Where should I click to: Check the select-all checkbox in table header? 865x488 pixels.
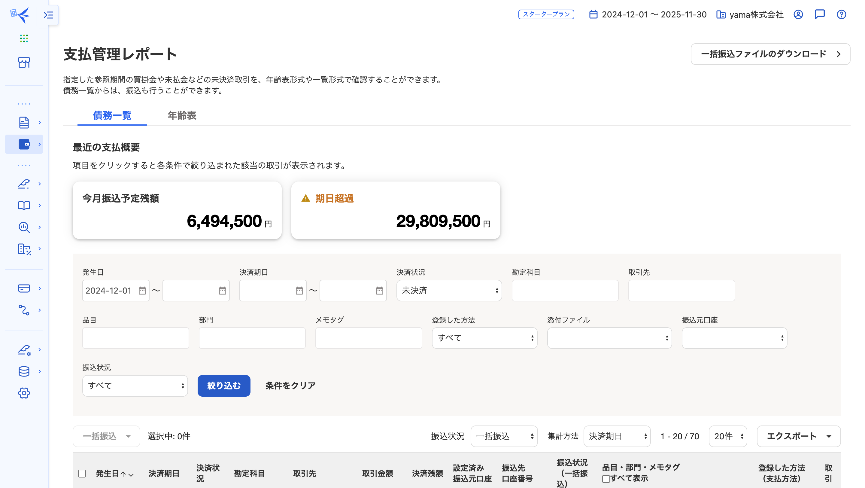[82, 473]
